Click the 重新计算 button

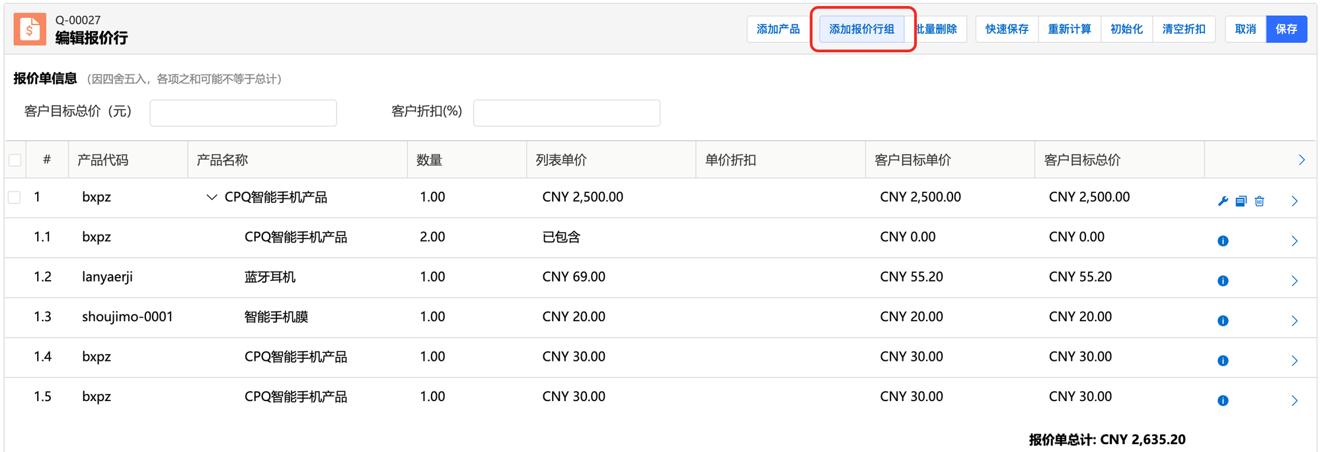pos(1069,29)
